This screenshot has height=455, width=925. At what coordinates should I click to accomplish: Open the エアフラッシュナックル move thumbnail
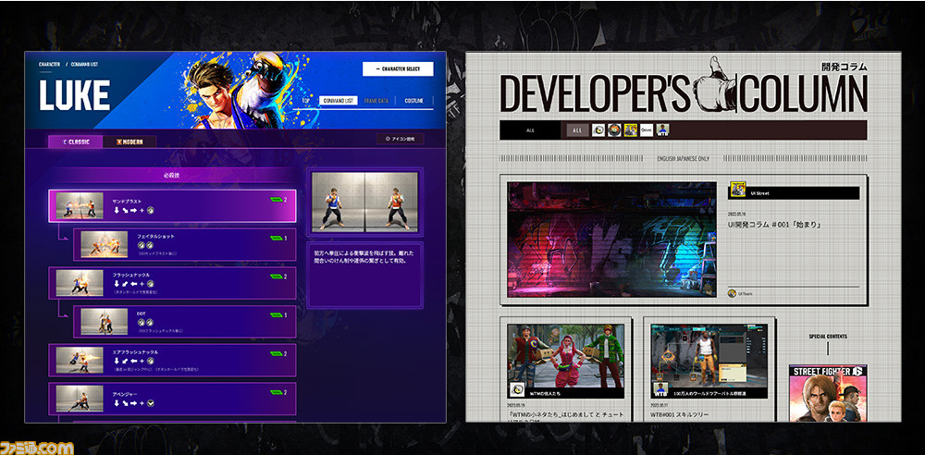point(80,360)
